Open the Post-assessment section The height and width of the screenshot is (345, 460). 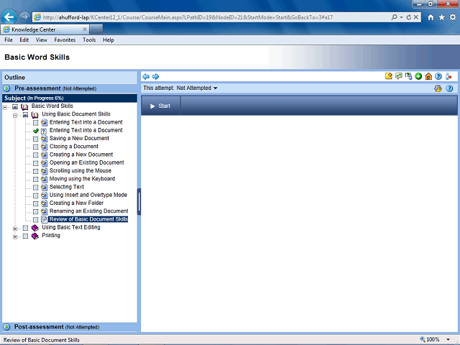[70, 327]
